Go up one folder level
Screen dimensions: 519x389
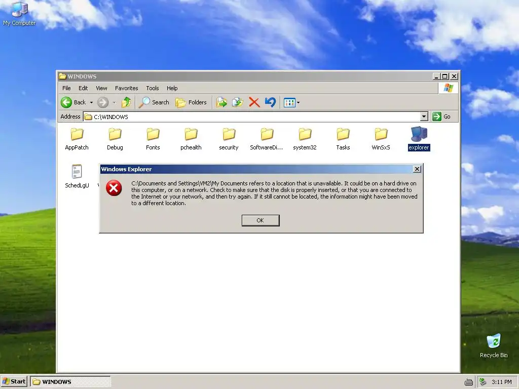[x=126, y=102]
